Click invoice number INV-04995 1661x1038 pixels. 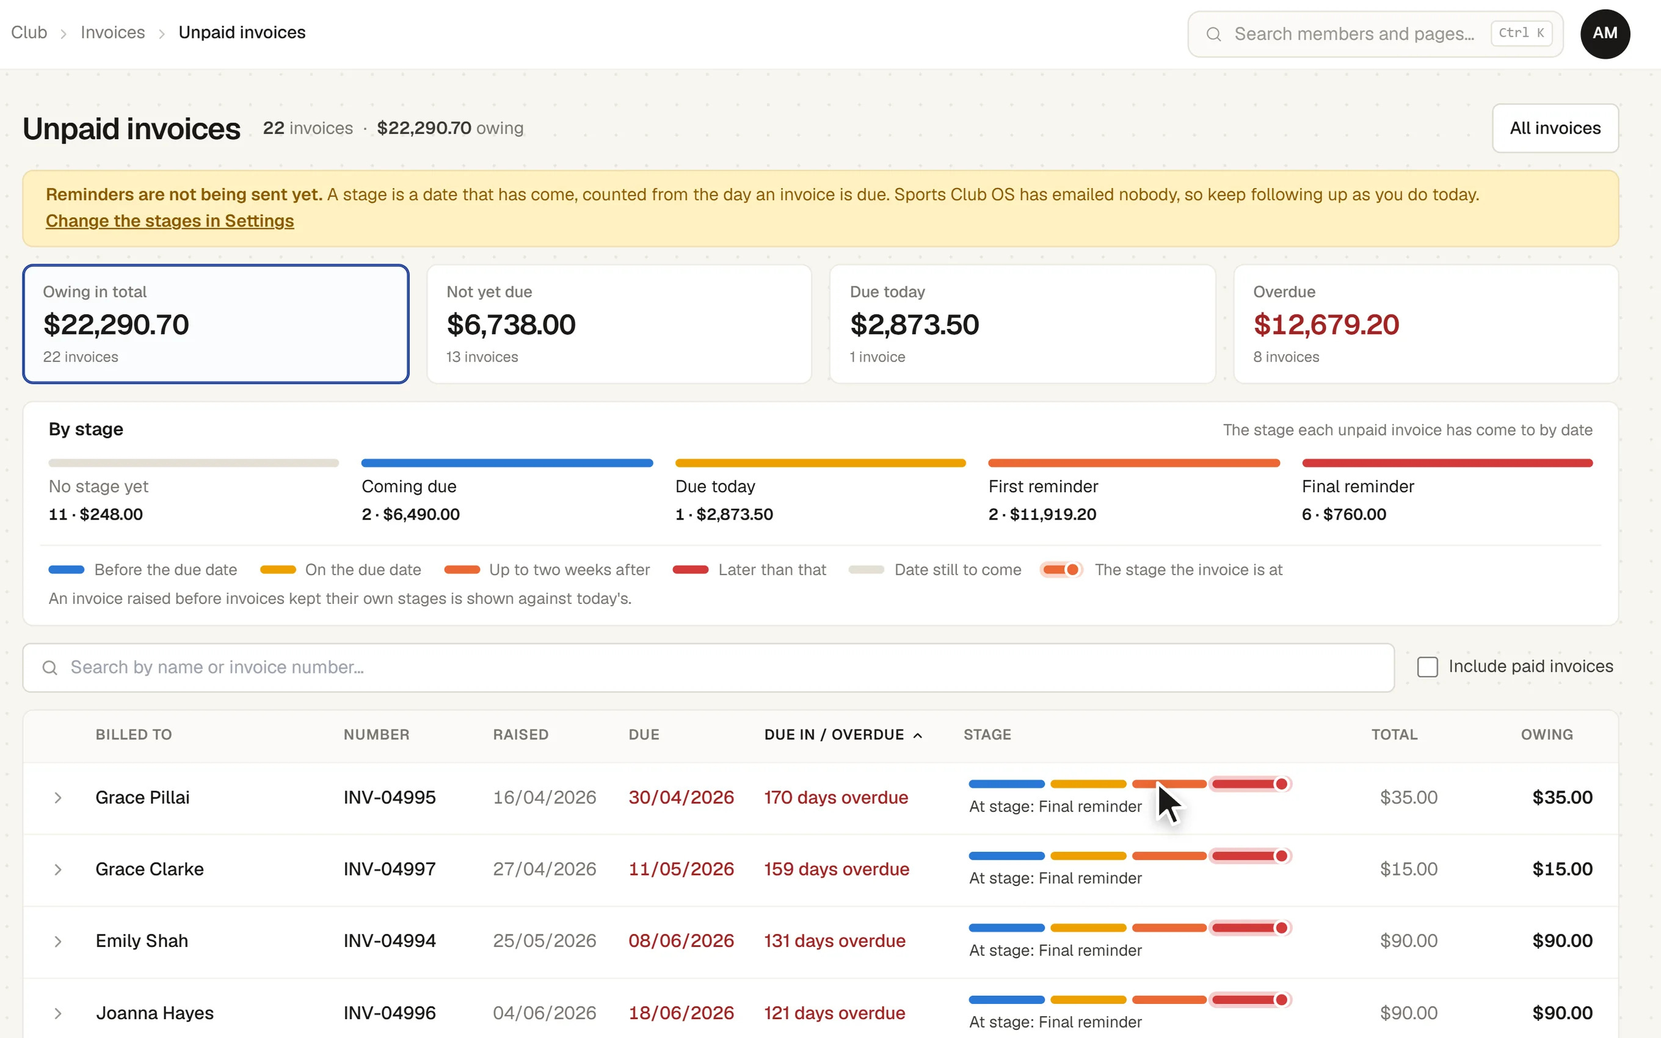click(x=389, y=797)
